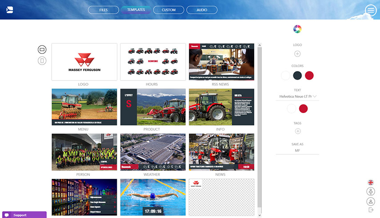Image resolution: width=380 pixels, height=218 pixels.
Task: Select the NEWS template thumbnail
Action: pos(221,152)
